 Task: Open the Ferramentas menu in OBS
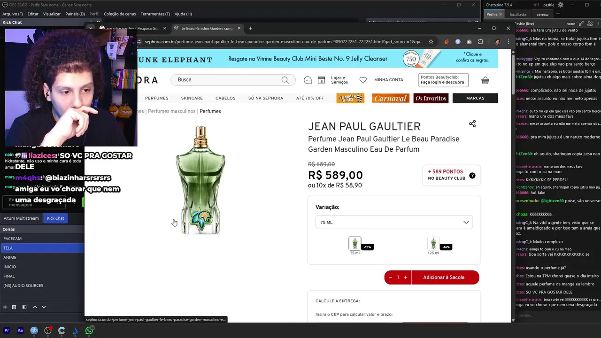(155, 14)
